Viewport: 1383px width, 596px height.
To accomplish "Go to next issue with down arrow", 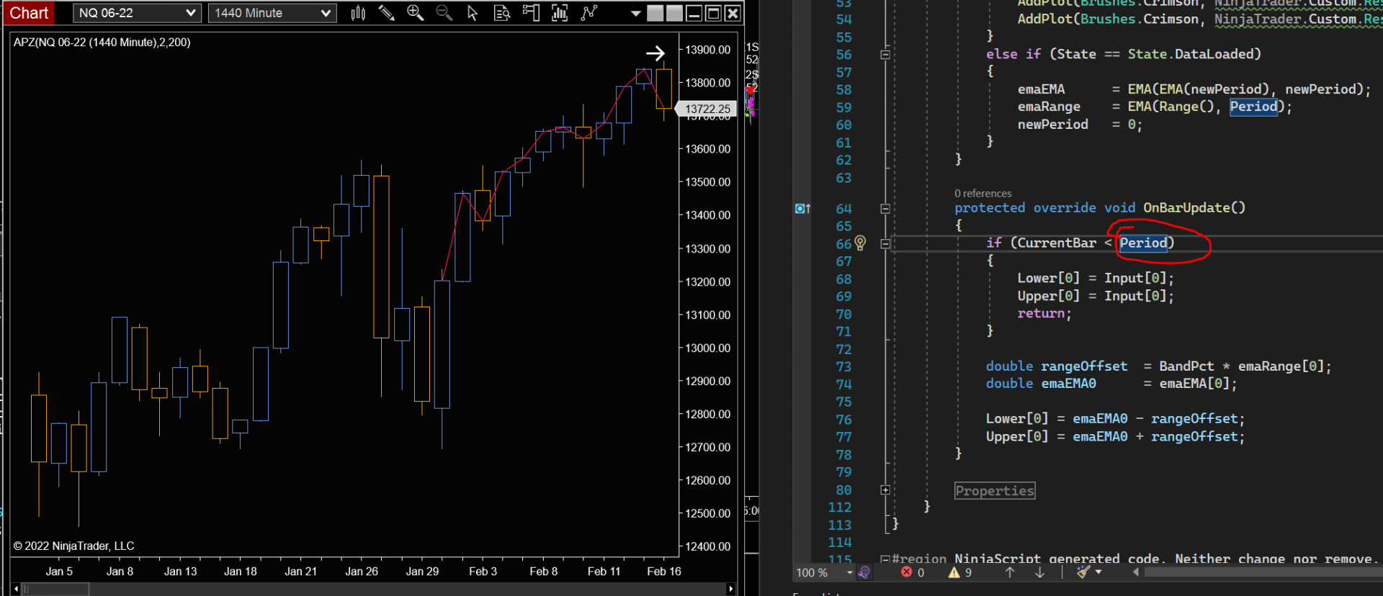I will click(x=1039, y=572).
